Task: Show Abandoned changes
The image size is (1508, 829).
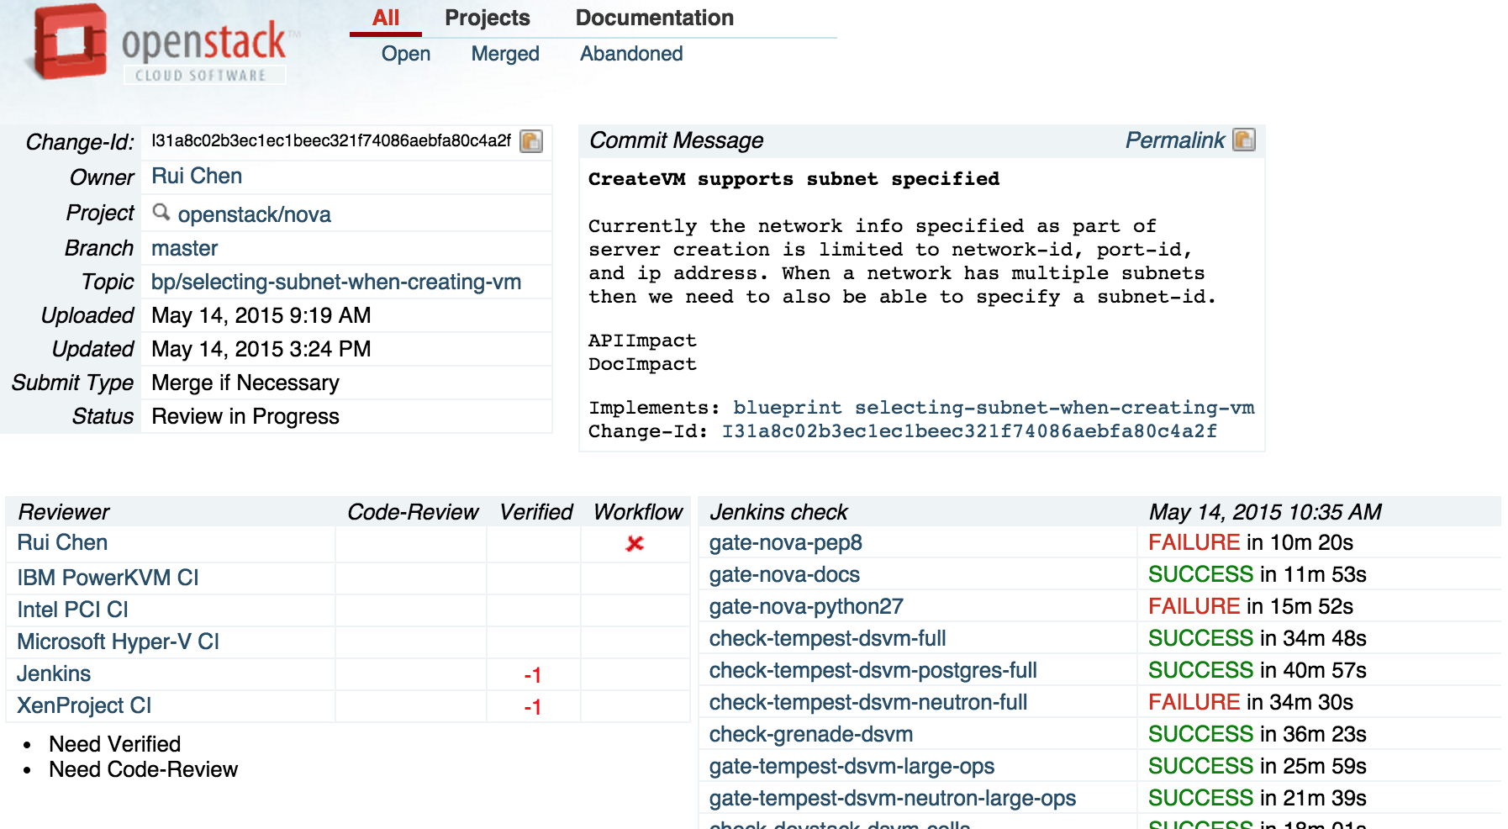Action: [630, 54]
